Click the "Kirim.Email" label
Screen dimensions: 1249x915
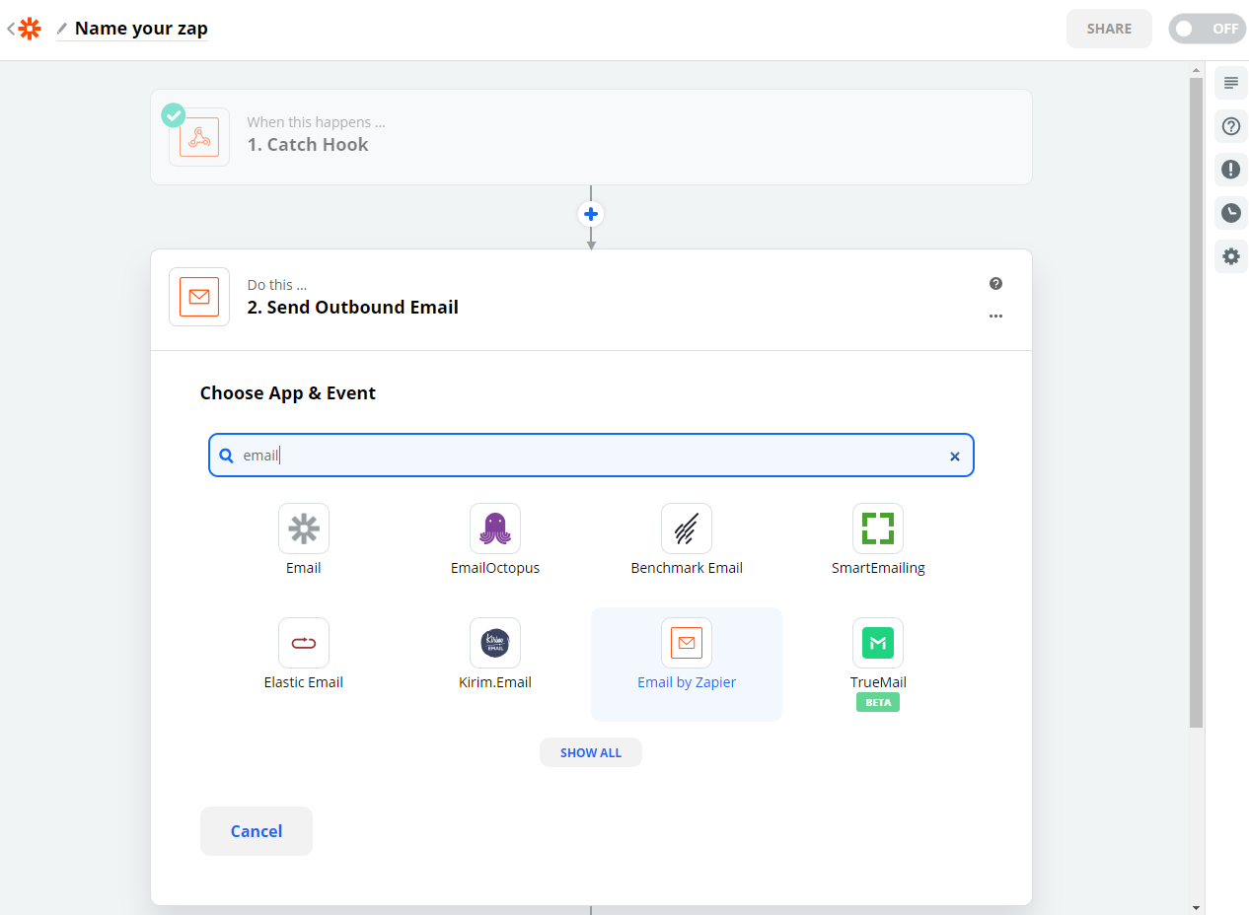(x=495, y=682)
